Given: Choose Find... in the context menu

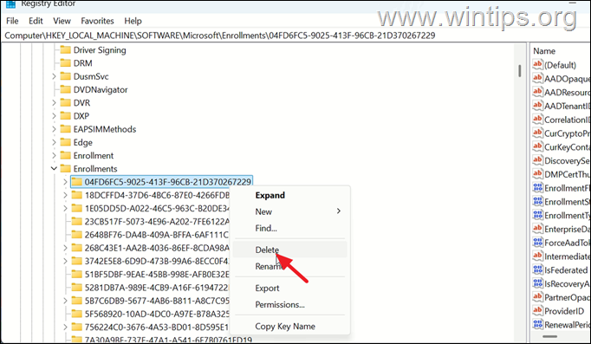Looking at the screenshot, I should point(289,228).
